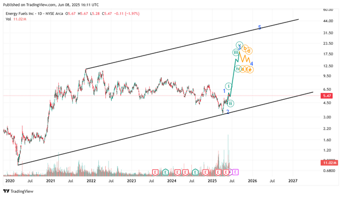
Task: Select the circled green wave iv marker
Action: 238,69
